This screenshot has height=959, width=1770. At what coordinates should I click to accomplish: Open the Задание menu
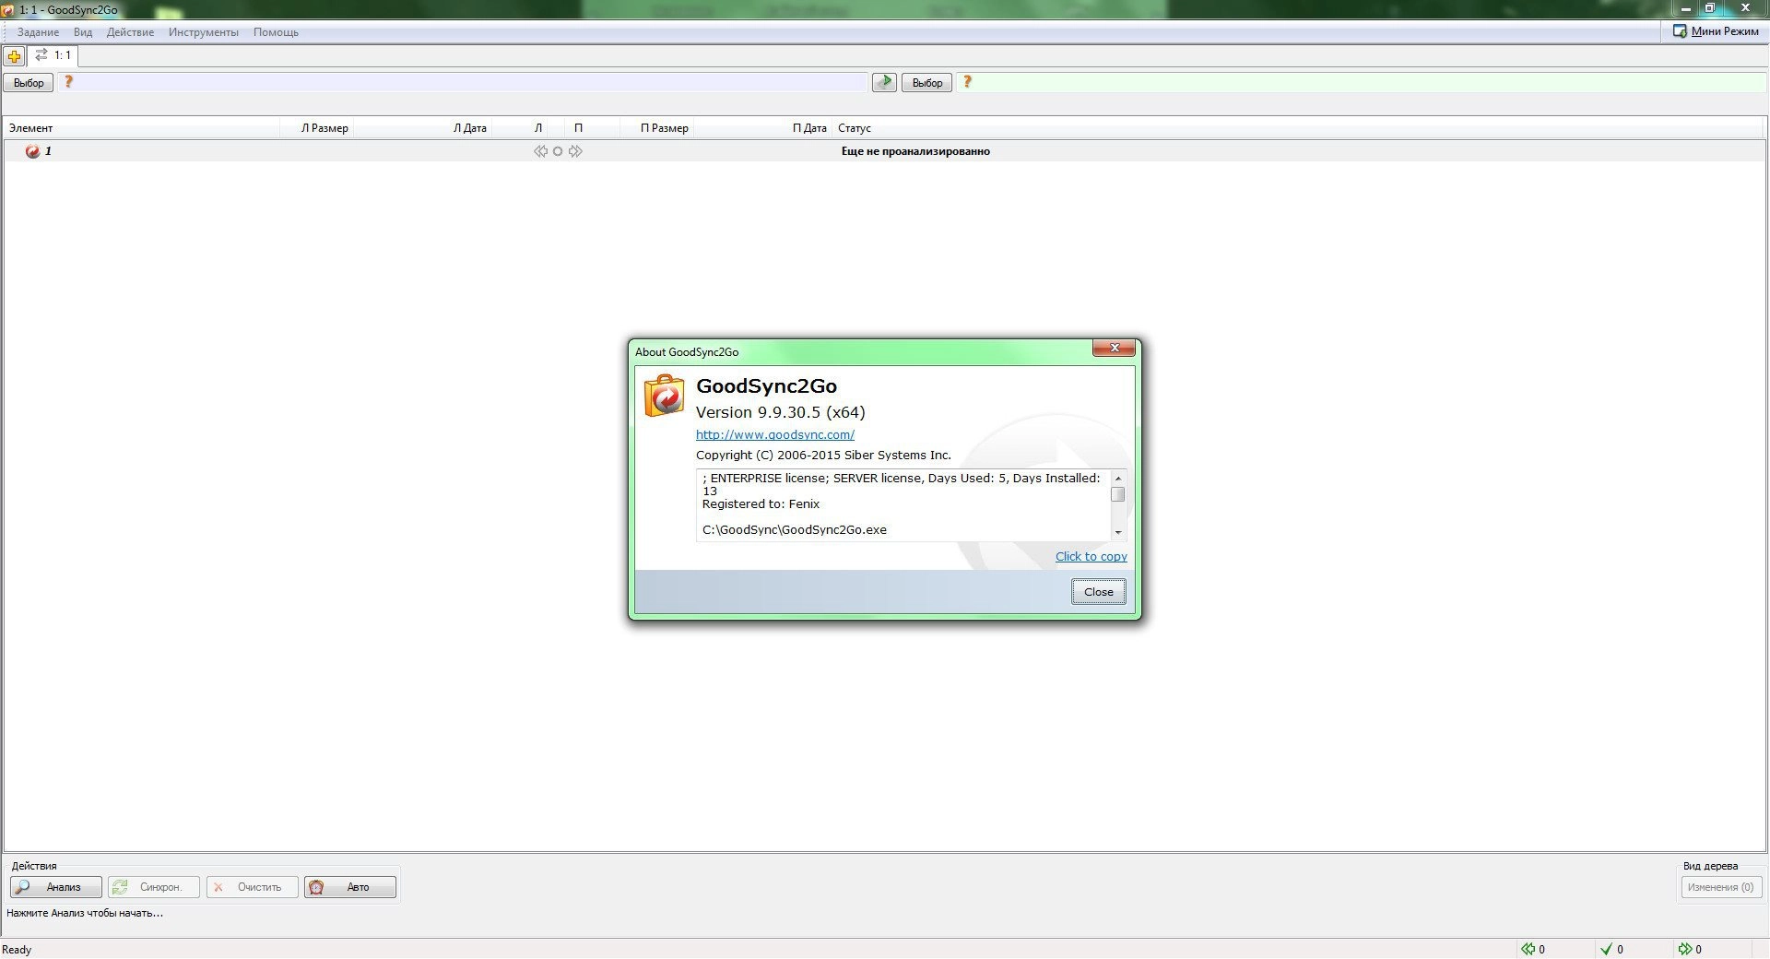click(x=38, y=32)
